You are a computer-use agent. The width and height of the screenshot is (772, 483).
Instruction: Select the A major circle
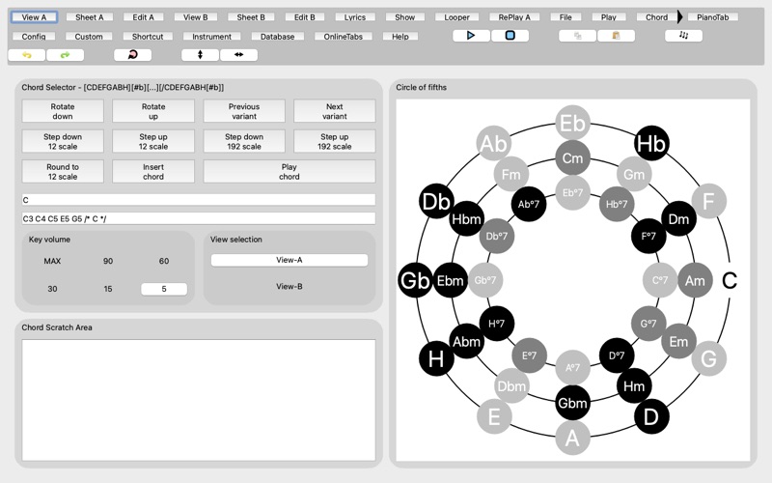tap(572, 438)
